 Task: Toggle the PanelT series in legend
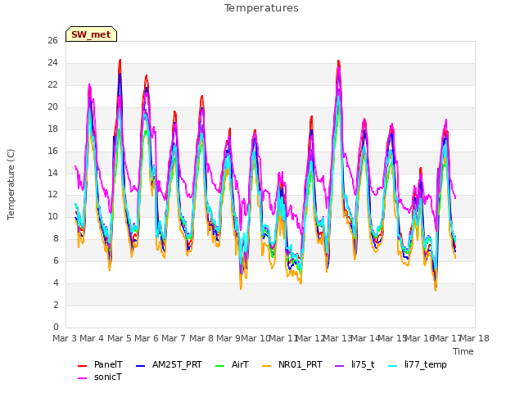pos(100,364)
